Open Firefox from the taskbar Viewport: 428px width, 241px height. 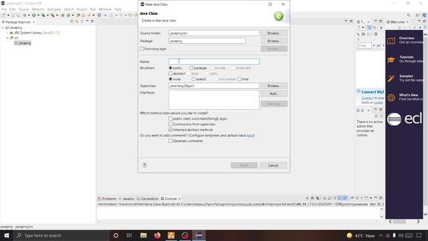point(157,235)
